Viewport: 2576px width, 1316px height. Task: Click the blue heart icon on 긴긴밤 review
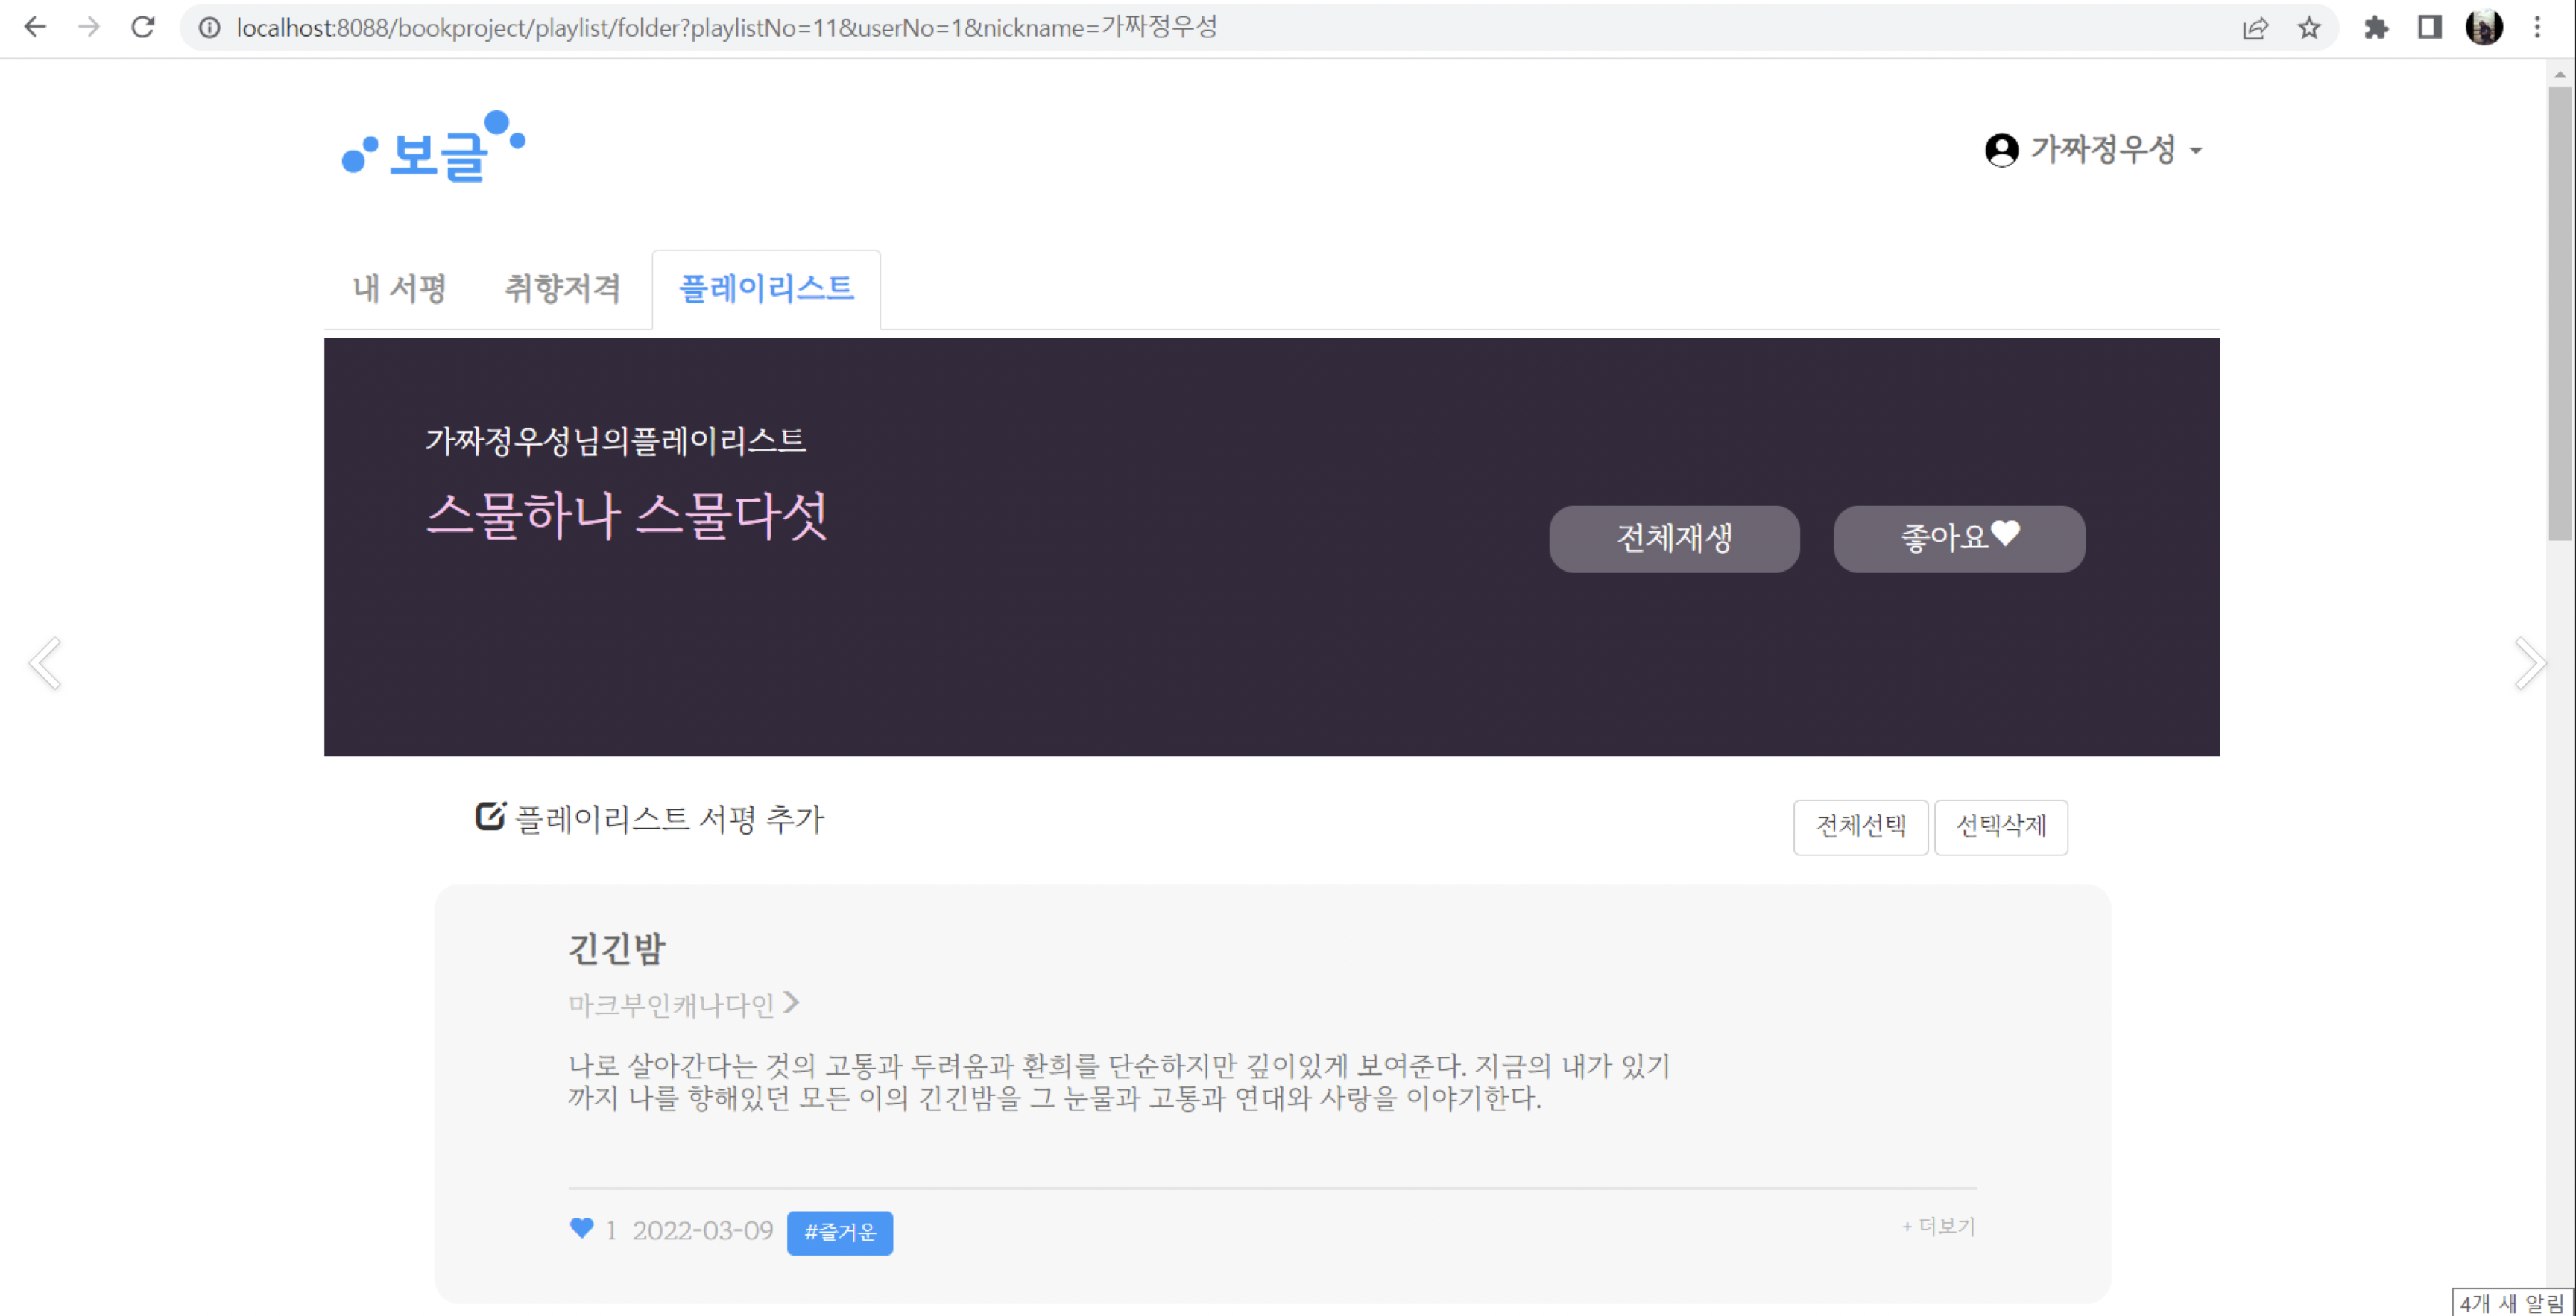point(581,1228)
